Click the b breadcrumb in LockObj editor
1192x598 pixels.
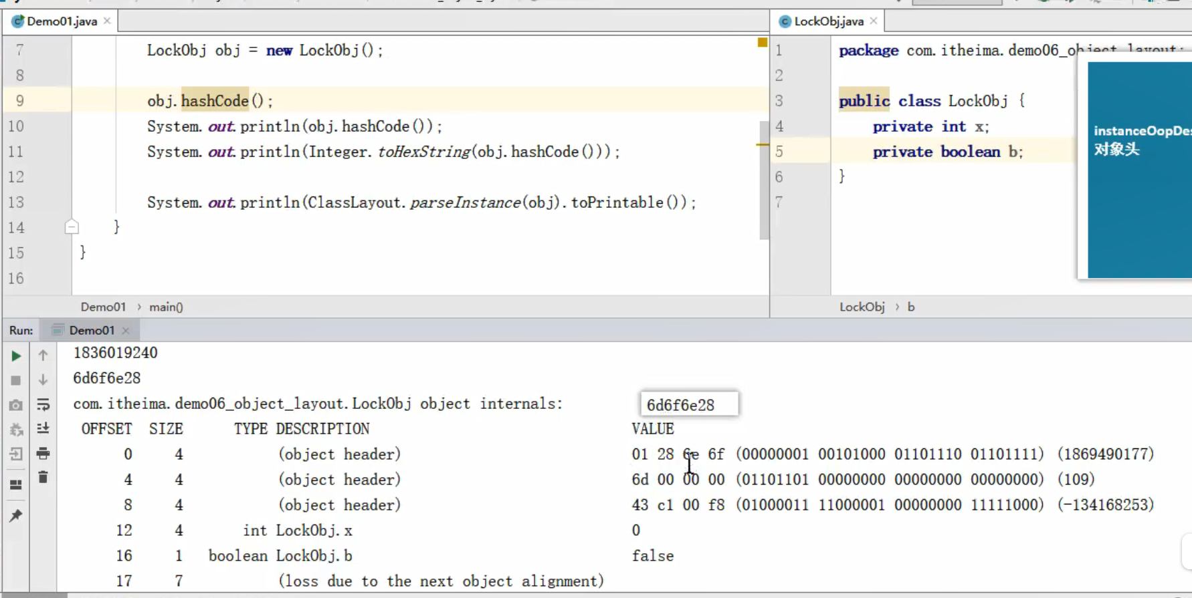911,307
